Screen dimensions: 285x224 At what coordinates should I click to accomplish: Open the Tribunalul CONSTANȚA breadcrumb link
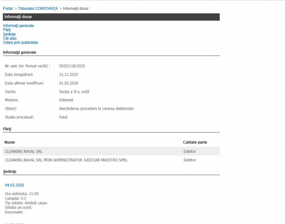pyautogui.click(x=38, y=8)
